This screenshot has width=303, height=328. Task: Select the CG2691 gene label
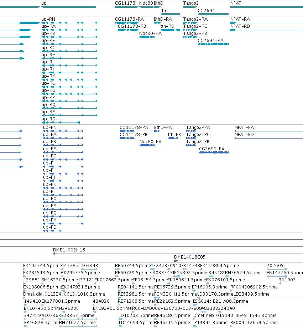[206, 10]
